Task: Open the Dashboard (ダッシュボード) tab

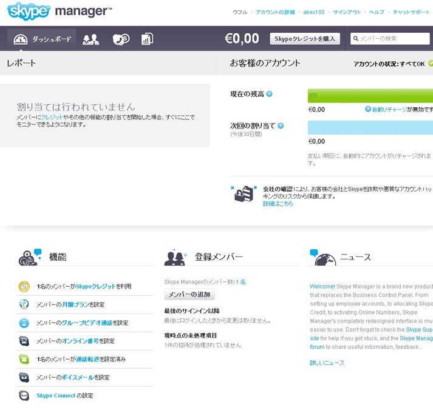Action: 42,39
